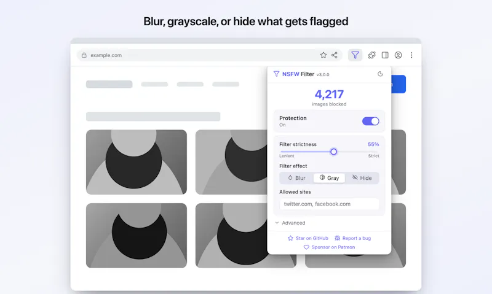Adjust the Filter strictness slider handle

(x=333, y=152)
